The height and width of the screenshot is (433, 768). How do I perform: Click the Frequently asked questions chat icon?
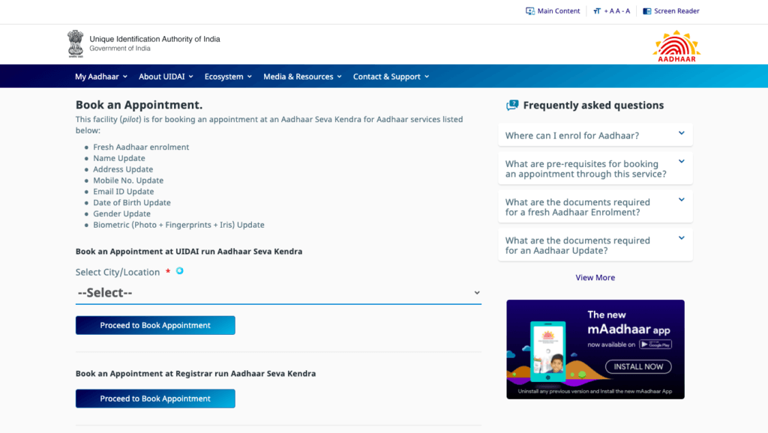(x=512, y=105)
